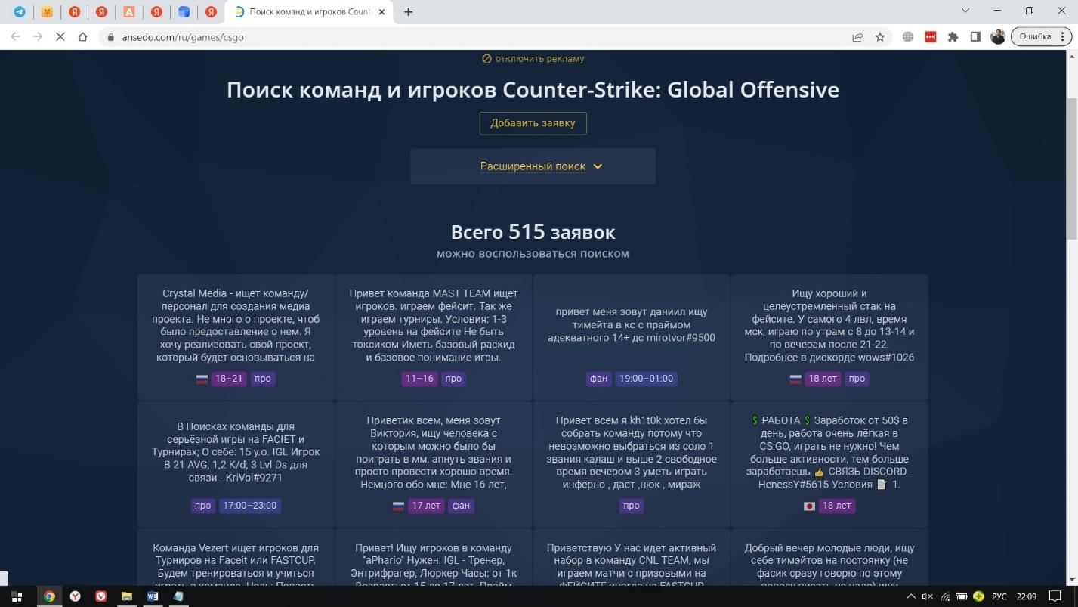Click the '17 лет' age tag
This screenshot has width=1078, height=607.
pos(427,506)
